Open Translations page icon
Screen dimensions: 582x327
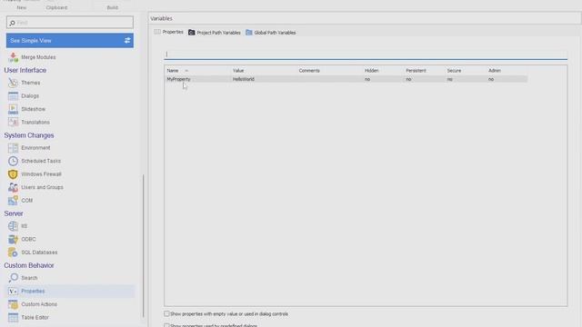(13, 122)
